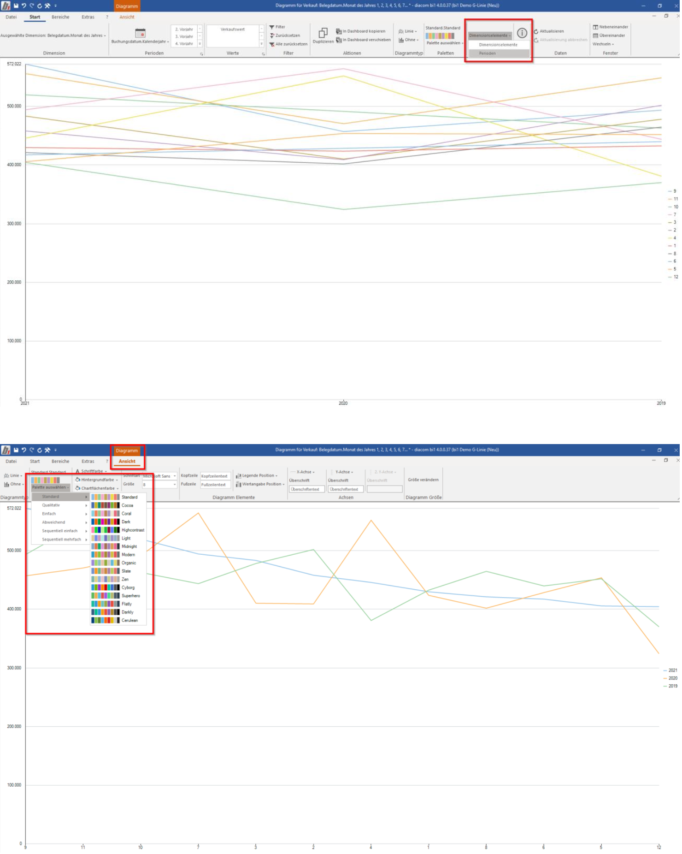
Task: Select Verkaufswert in the Werte list
Action: [x=233, y=30]
